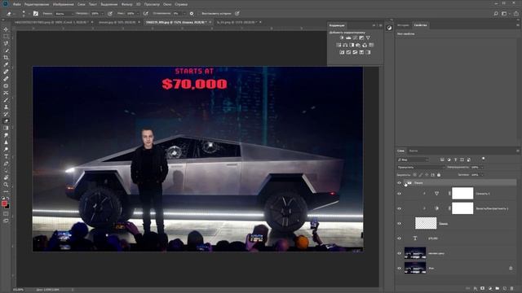Select the active Eraser tool
Image resolution: width=522 pixels, height=293 pixels.
6,121
